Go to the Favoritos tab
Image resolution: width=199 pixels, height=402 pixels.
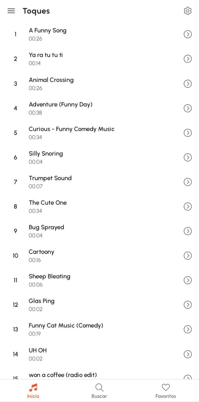tap(166, 391)
